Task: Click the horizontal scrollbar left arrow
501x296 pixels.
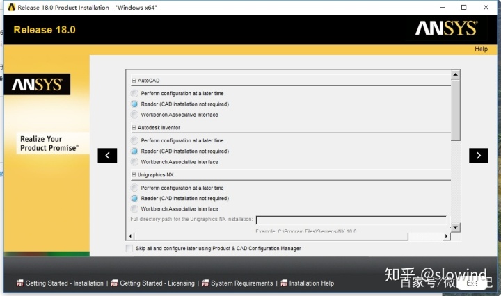Action: pos(130,236)
